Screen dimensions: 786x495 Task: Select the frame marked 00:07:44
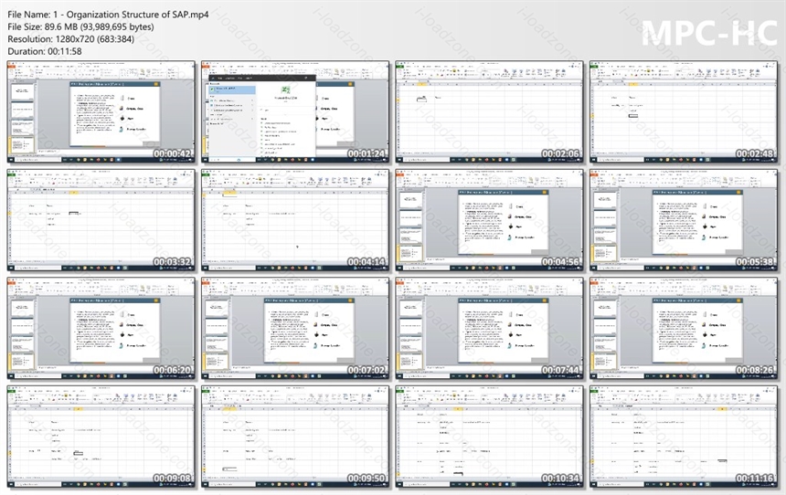tap(490, 329)
